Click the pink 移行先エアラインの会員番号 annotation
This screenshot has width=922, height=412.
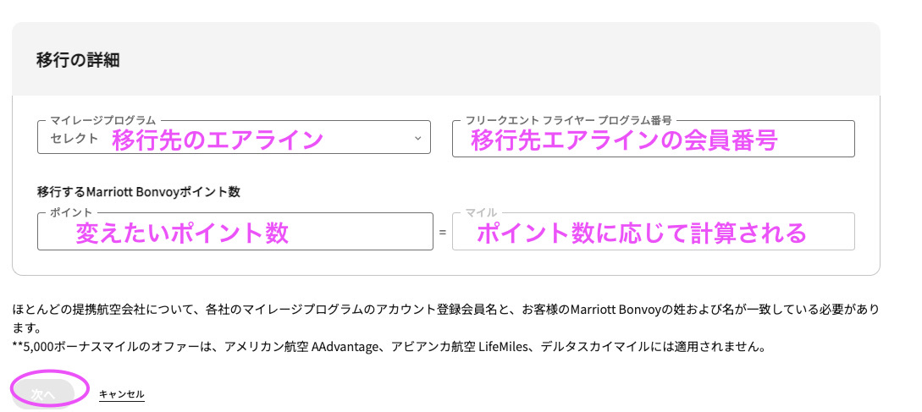tap(624, 139)
